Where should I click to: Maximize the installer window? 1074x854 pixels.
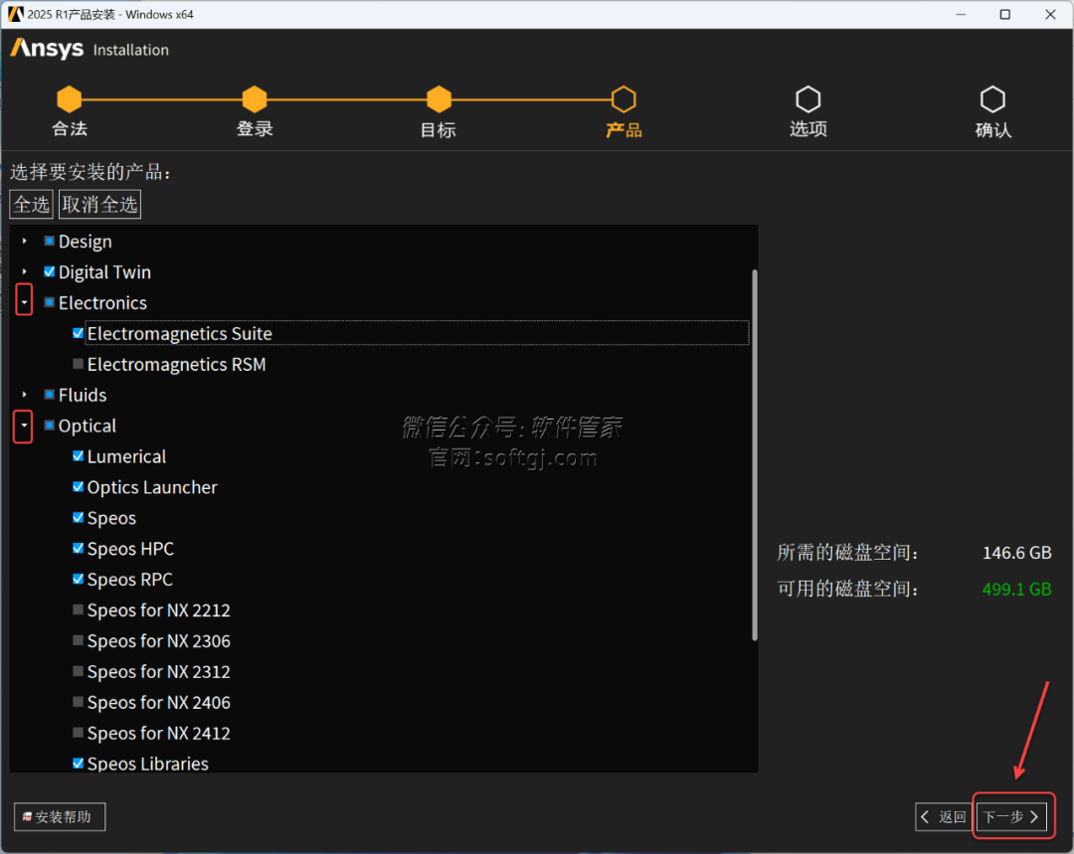(1004, 14)
